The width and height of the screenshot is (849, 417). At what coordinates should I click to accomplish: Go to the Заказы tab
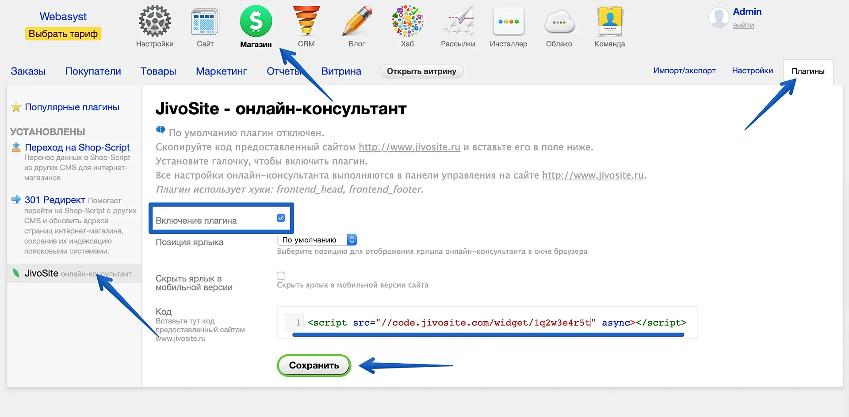[28, 71]
